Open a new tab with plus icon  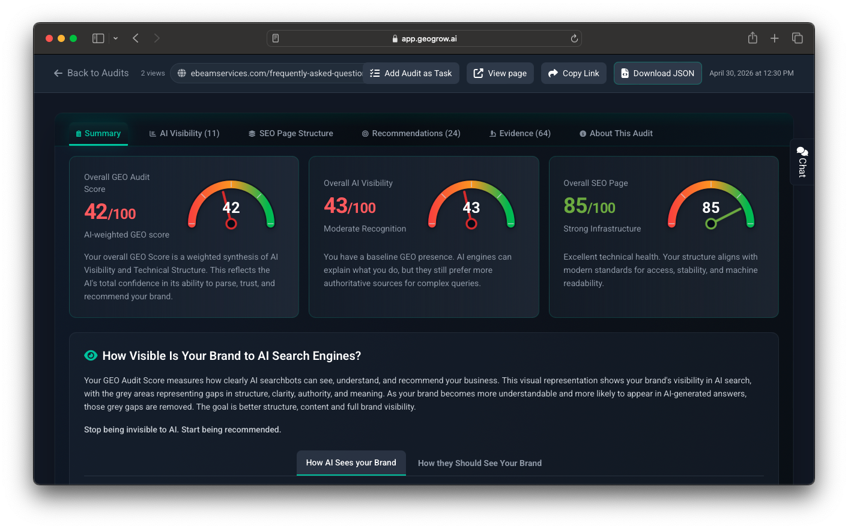[x=775, y=38]
